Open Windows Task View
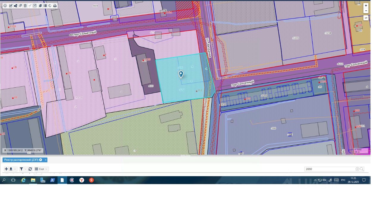381x214 pixels. tap(13, 180)
